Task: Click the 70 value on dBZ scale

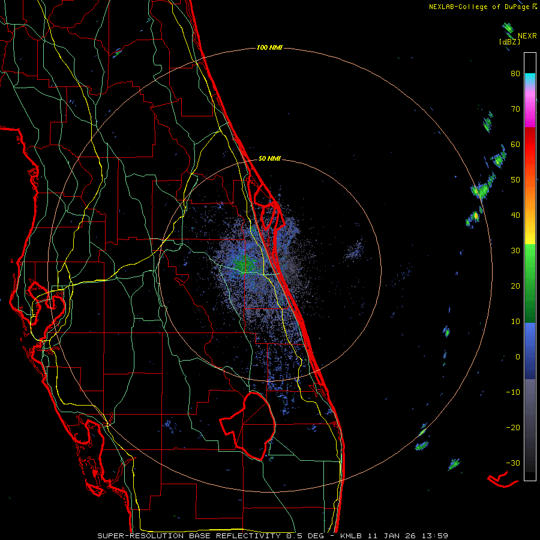Action: [x=515, y=109]
